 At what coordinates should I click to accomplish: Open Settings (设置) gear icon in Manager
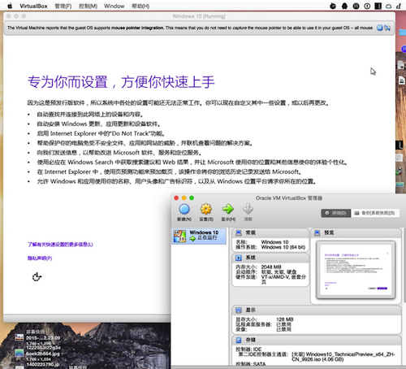(206, 210)
